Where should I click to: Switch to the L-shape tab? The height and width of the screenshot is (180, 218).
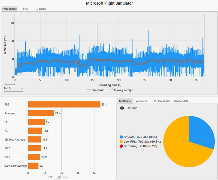coord(41,9)
